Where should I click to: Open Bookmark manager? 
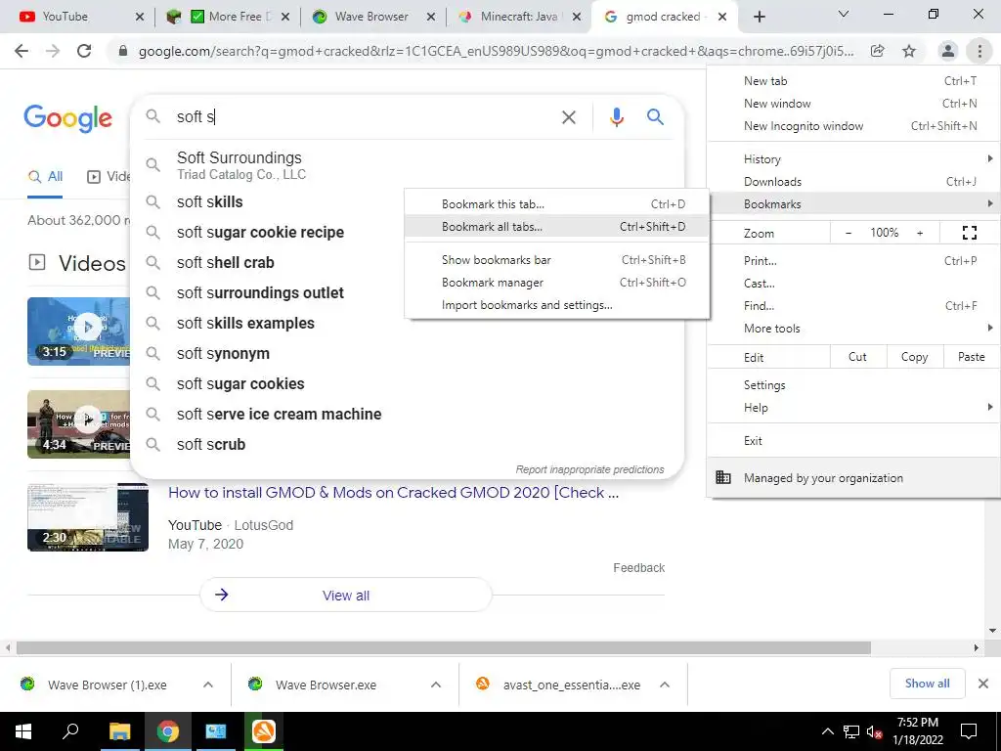556,283
